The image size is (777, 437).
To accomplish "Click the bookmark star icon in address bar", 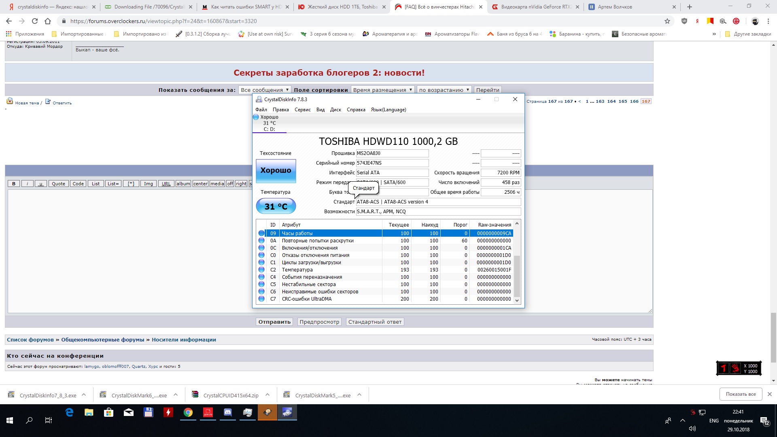I will pos(667,21).
